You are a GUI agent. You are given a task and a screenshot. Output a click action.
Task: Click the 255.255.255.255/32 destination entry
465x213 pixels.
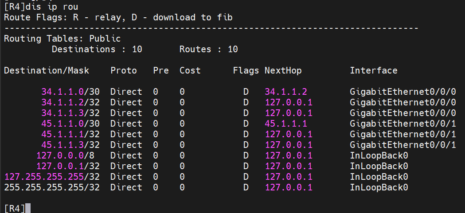point(51,187)
